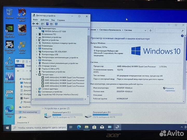Click the help question-mark icon in Device Manager toolbar
Viewport: 187px width, 140px height.
tap(47, 24)
